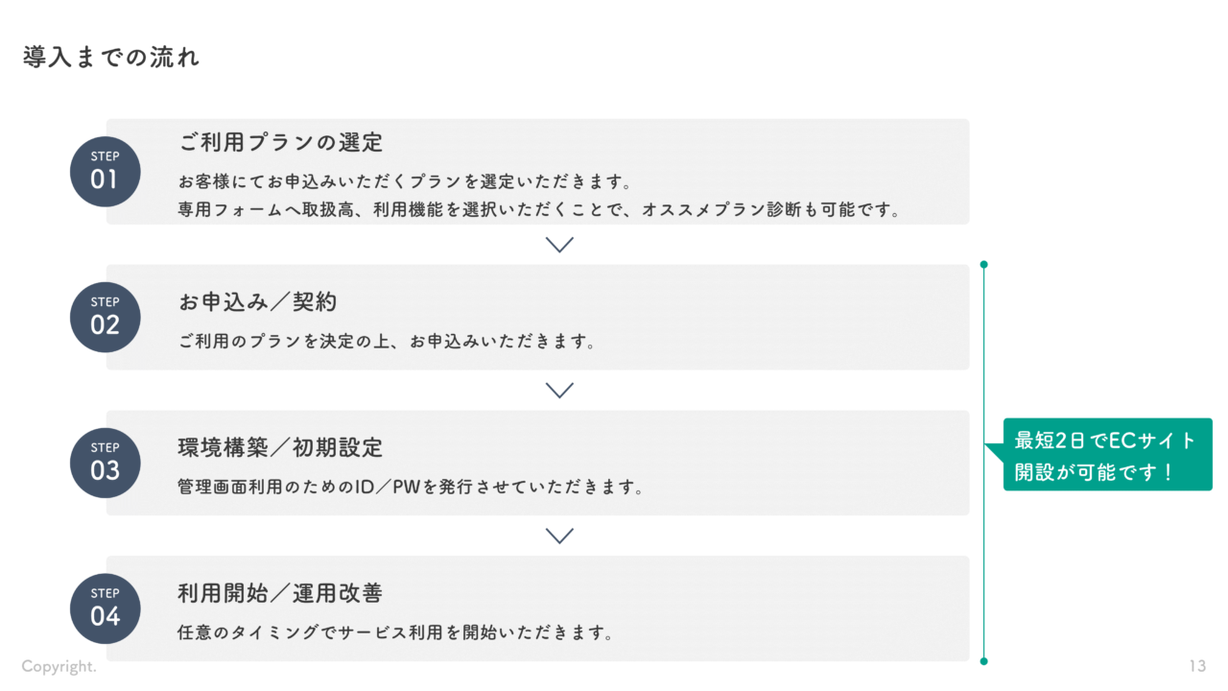Click the オススメプラン診断 description line
Screen dimensions: 1228x691
[540, 209]
